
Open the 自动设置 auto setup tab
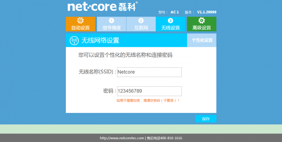(80, 24)
